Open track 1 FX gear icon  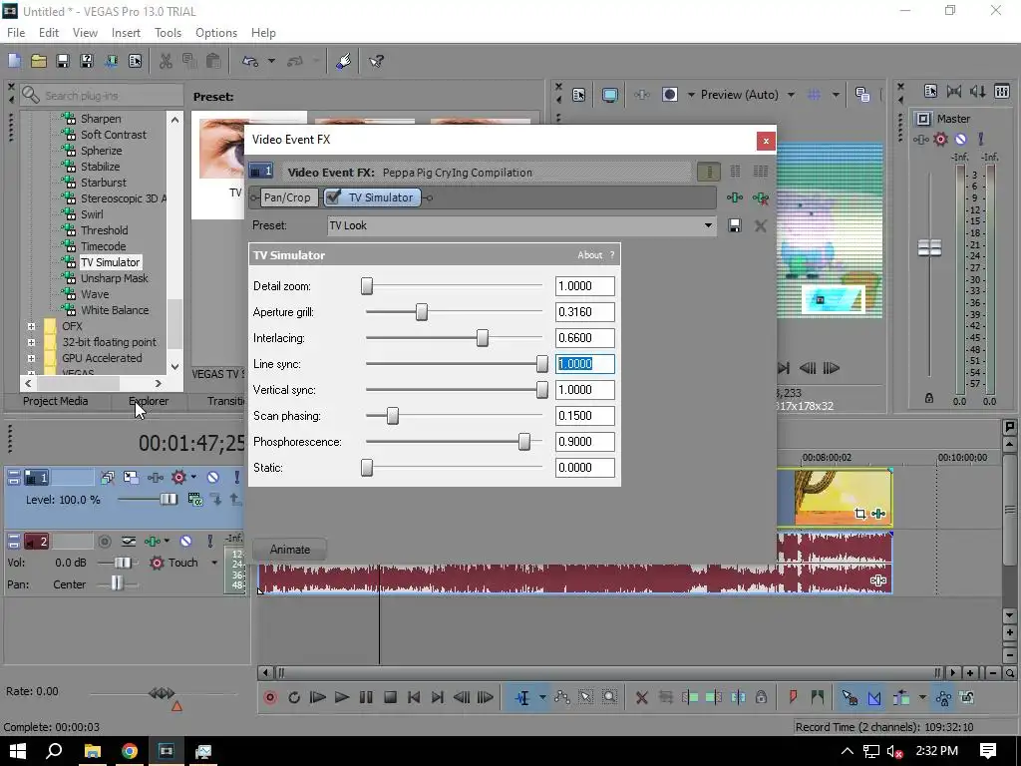click(x=178, y=478)
